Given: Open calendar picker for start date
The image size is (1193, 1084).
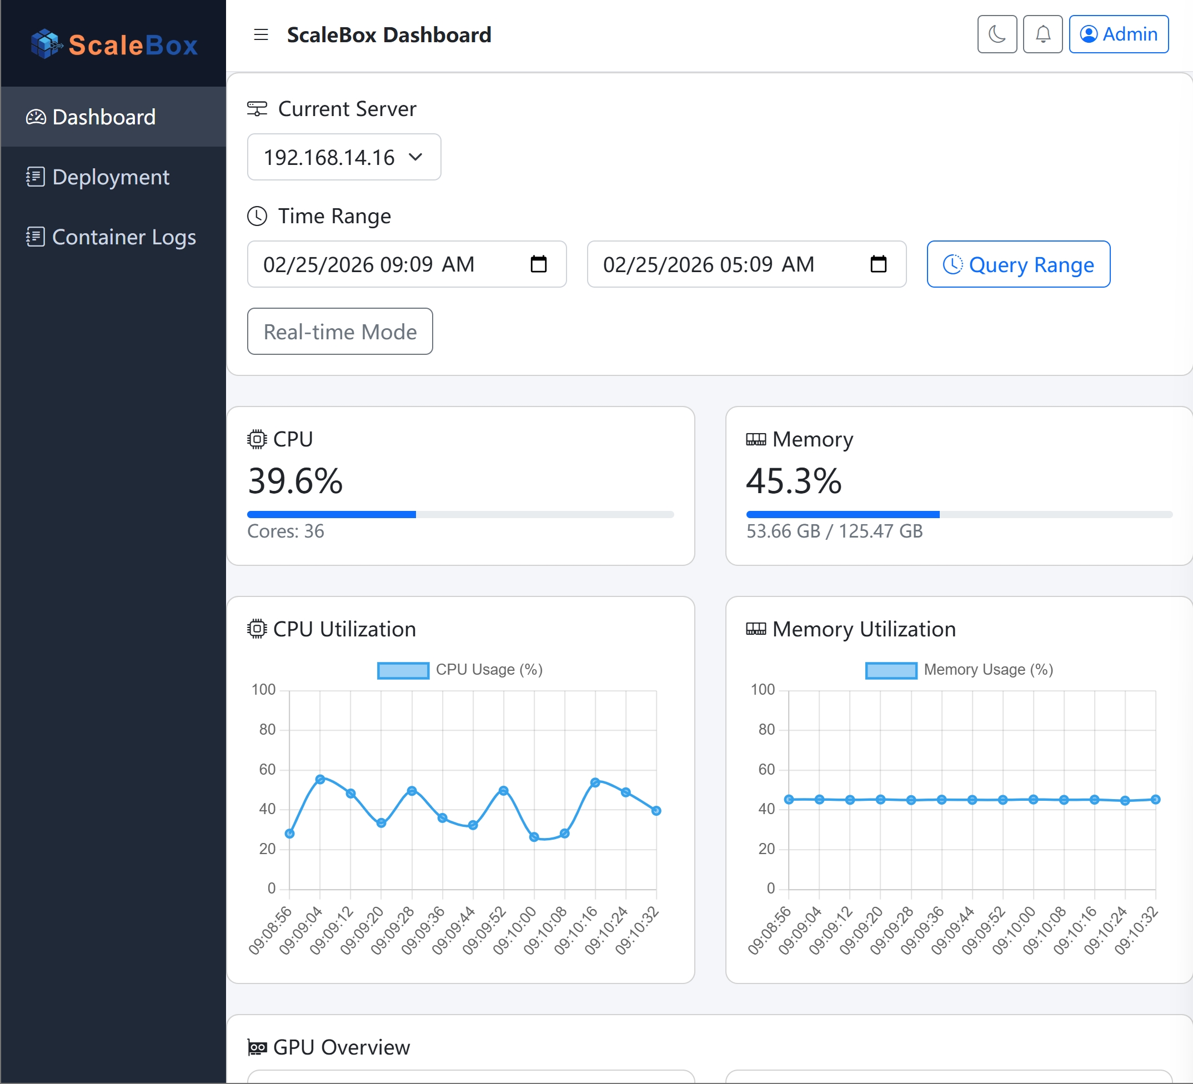Looking at the screenshot, I should coord(539,264).
